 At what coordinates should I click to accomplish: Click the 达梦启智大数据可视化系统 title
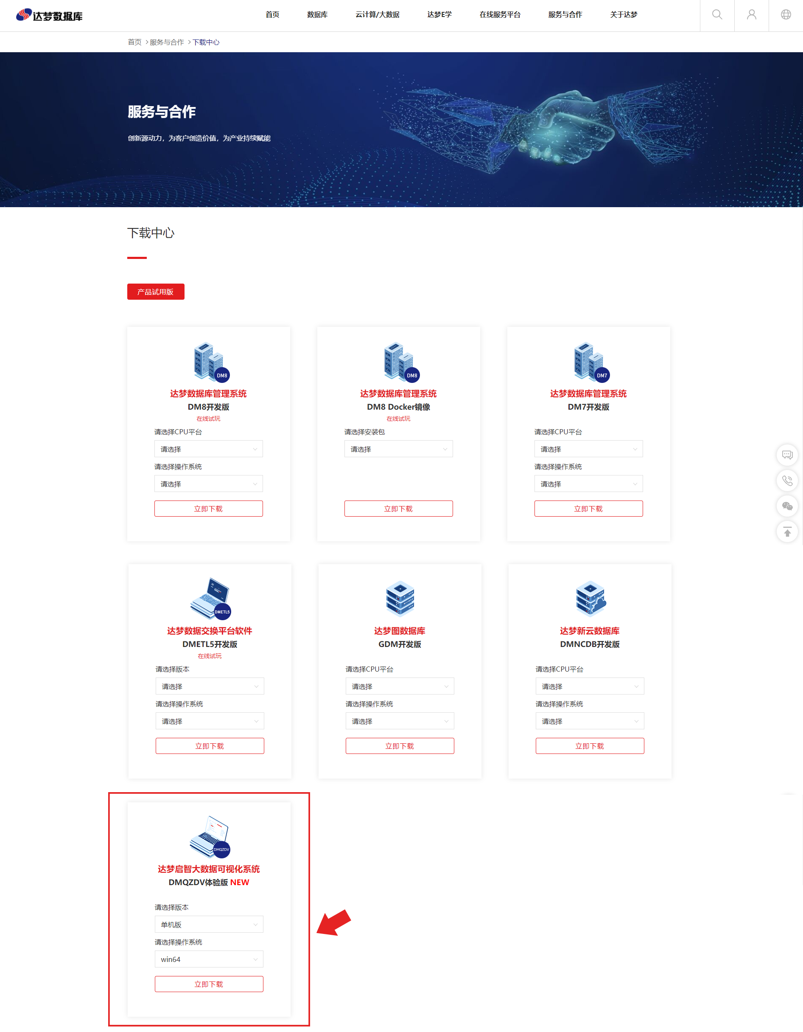click(x=209, y=869)
